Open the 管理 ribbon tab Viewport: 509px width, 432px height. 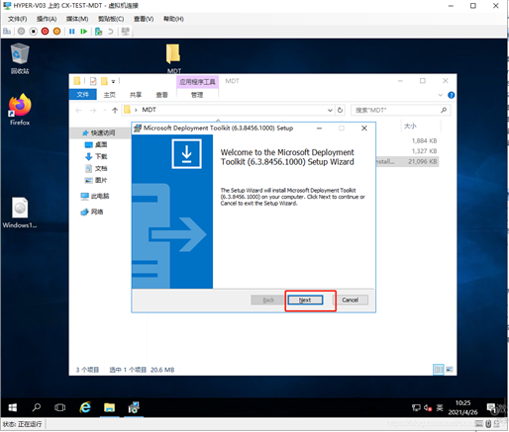click(197, 95)
